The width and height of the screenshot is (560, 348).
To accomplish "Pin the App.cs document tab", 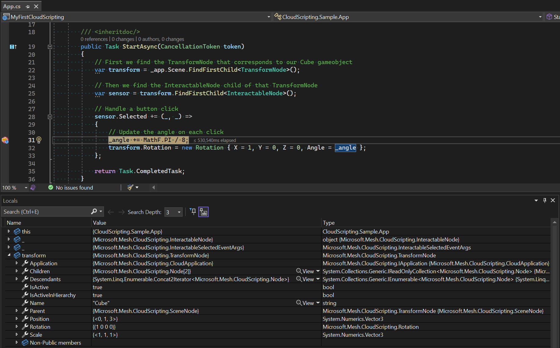I will (27, 6).
